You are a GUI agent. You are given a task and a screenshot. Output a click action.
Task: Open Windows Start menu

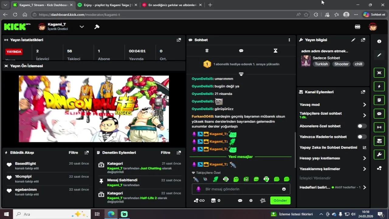coord(6,214)
